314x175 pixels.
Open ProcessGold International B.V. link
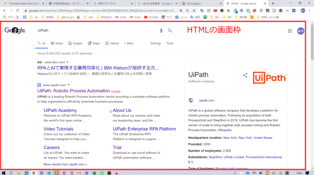pyautogui.click(x=264, y=157)
